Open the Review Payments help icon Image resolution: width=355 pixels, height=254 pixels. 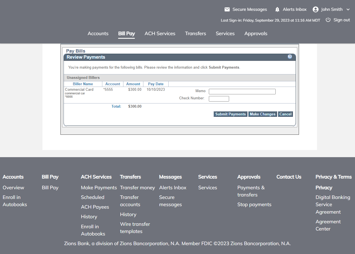(290, 57)
